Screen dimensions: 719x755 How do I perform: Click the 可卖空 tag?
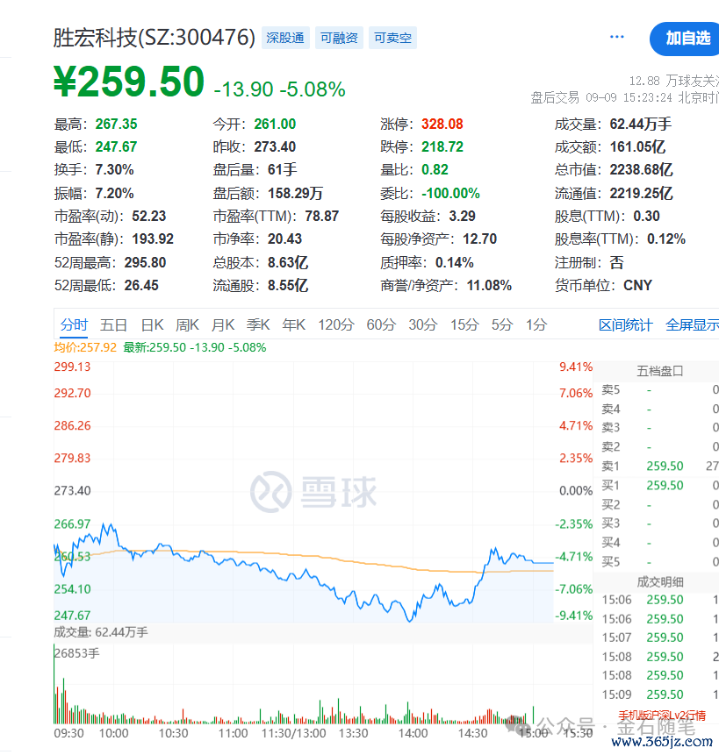[392, 38]
